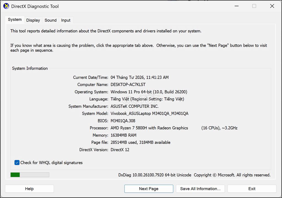Click the Windows 11 Pro operating system value
The width and height of the screenshot is (282, 198).
(149, 92)
